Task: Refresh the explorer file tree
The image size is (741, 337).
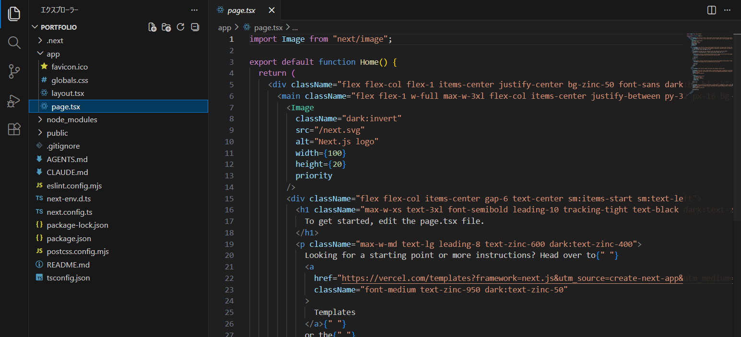Action: (x=181, y=27)
